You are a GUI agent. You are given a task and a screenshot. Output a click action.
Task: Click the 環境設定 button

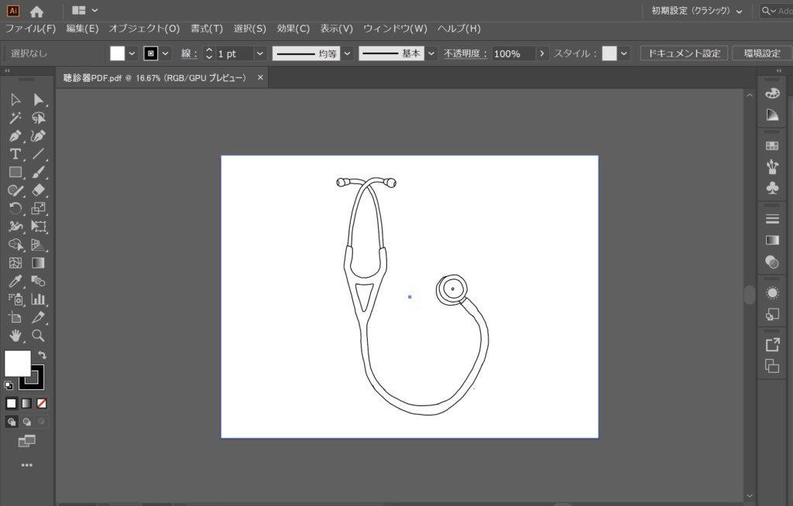[762, 53]
